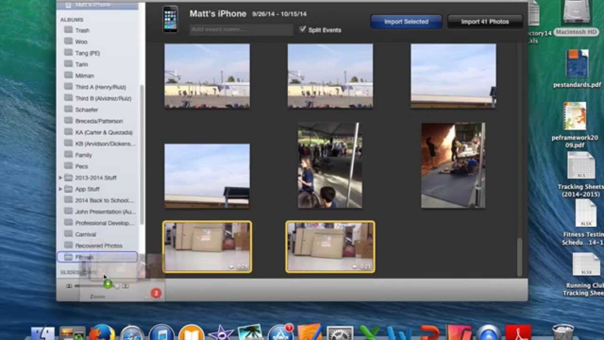This screenshot has height=340, width=604.
Task: Select the highlighted Fitness album
Action: [x=97, y=257]
